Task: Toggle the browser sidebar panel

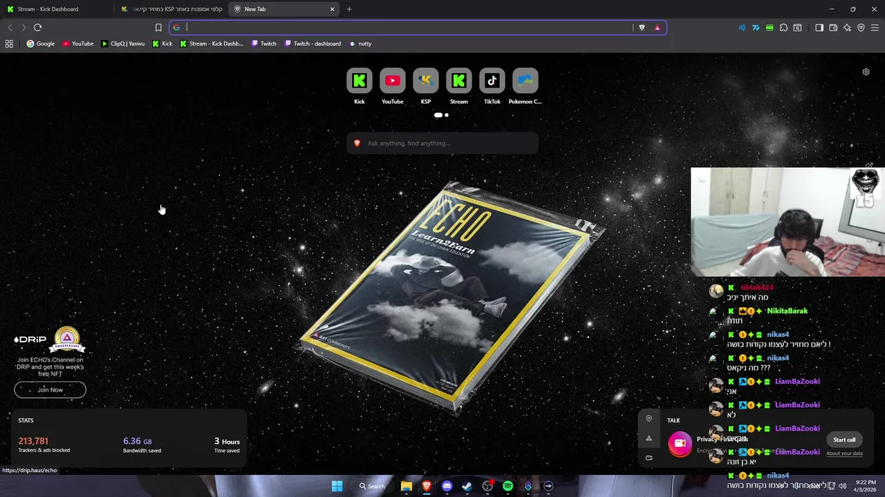Action: [x=819, y=28]
